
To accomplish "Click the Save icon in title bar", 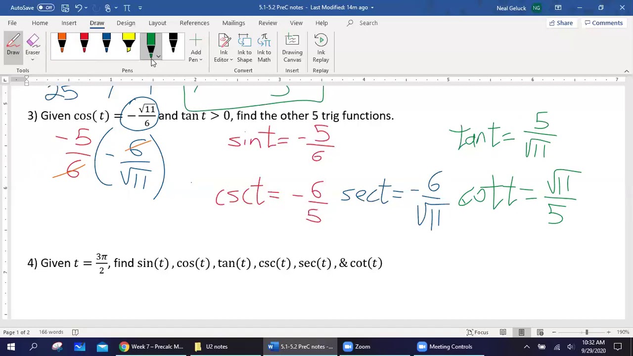I will (x=65, y=7).
